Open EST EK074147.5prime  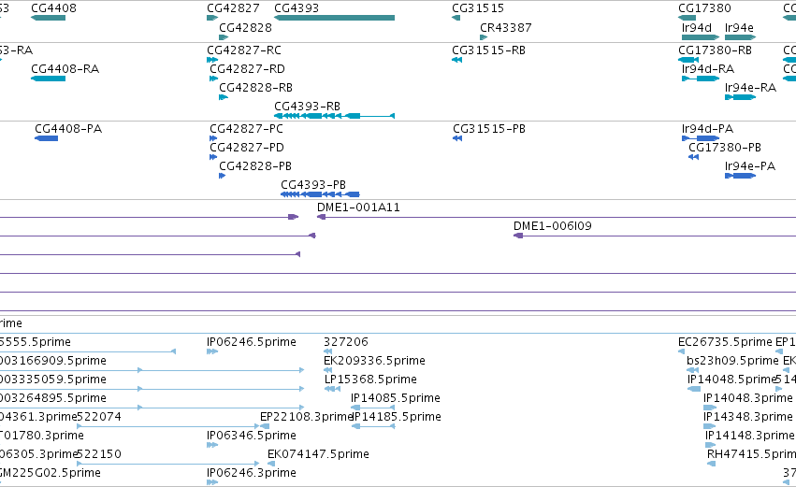point(318,454)
